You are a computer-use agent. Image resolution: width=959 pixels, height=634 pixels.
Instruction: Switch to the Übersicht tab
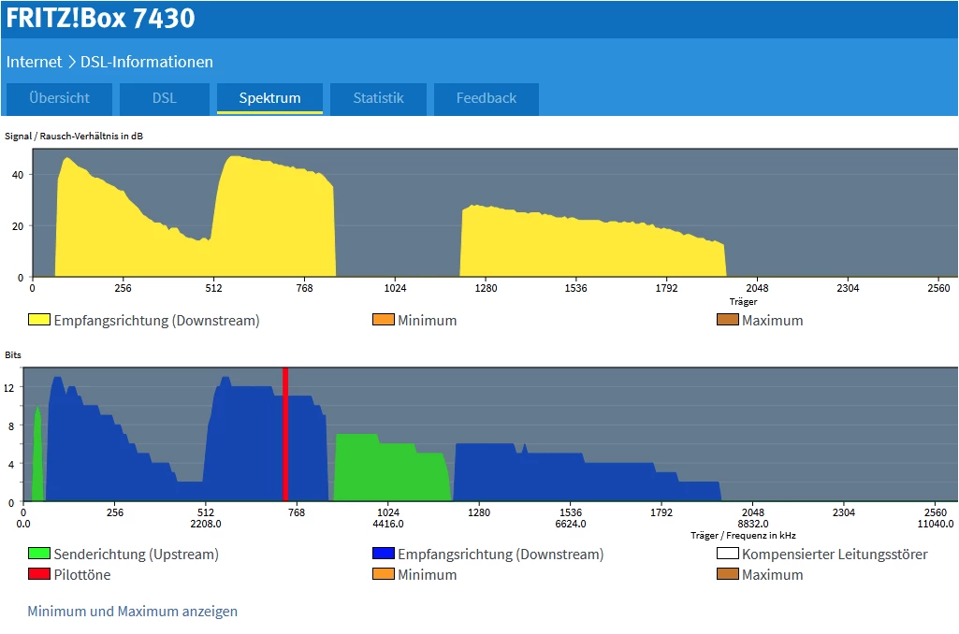59,98
